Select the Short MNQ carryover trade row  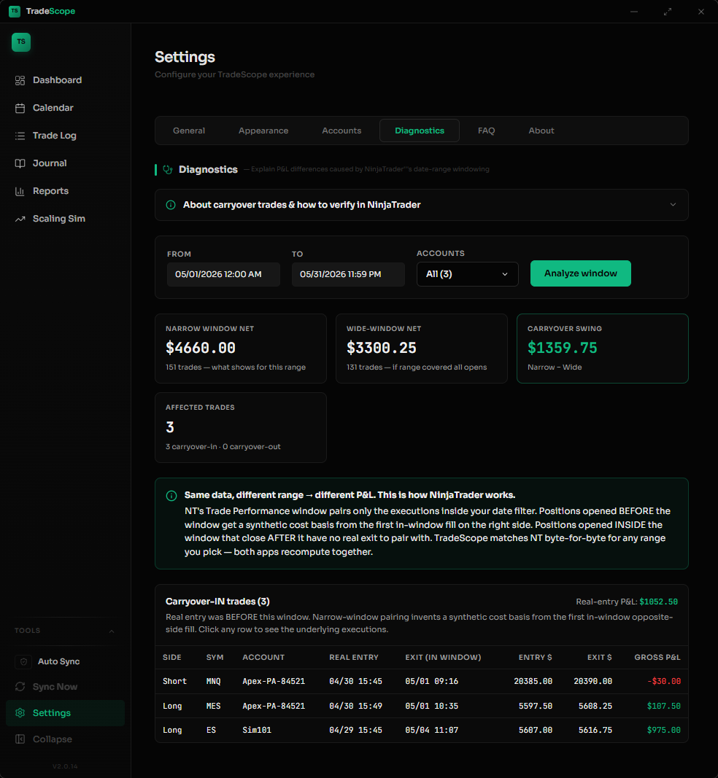tap(422, 681)
